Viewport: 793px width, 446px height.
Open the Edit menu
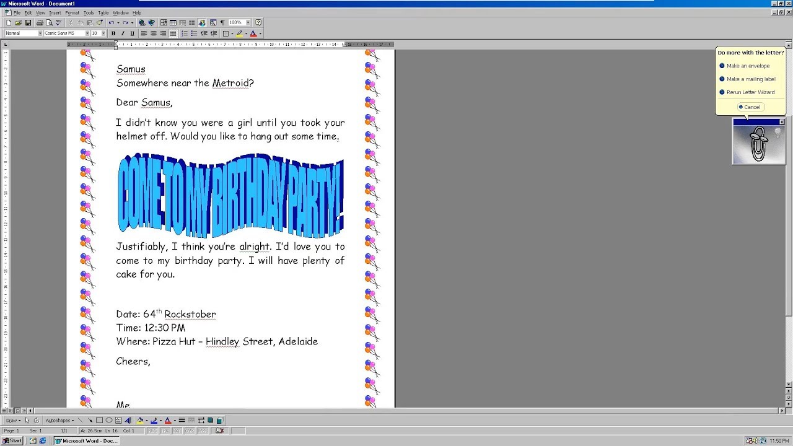point(28,13)
